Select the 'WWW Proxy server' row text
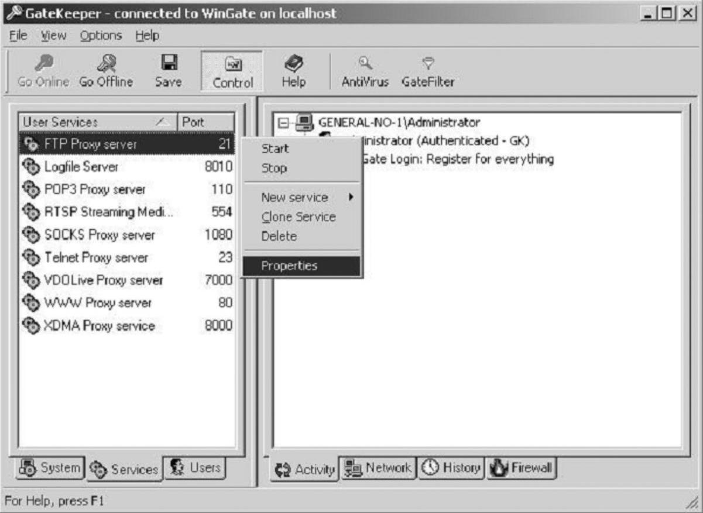The width and height of the screenshot is (703, 513). [x=98, y=302]
